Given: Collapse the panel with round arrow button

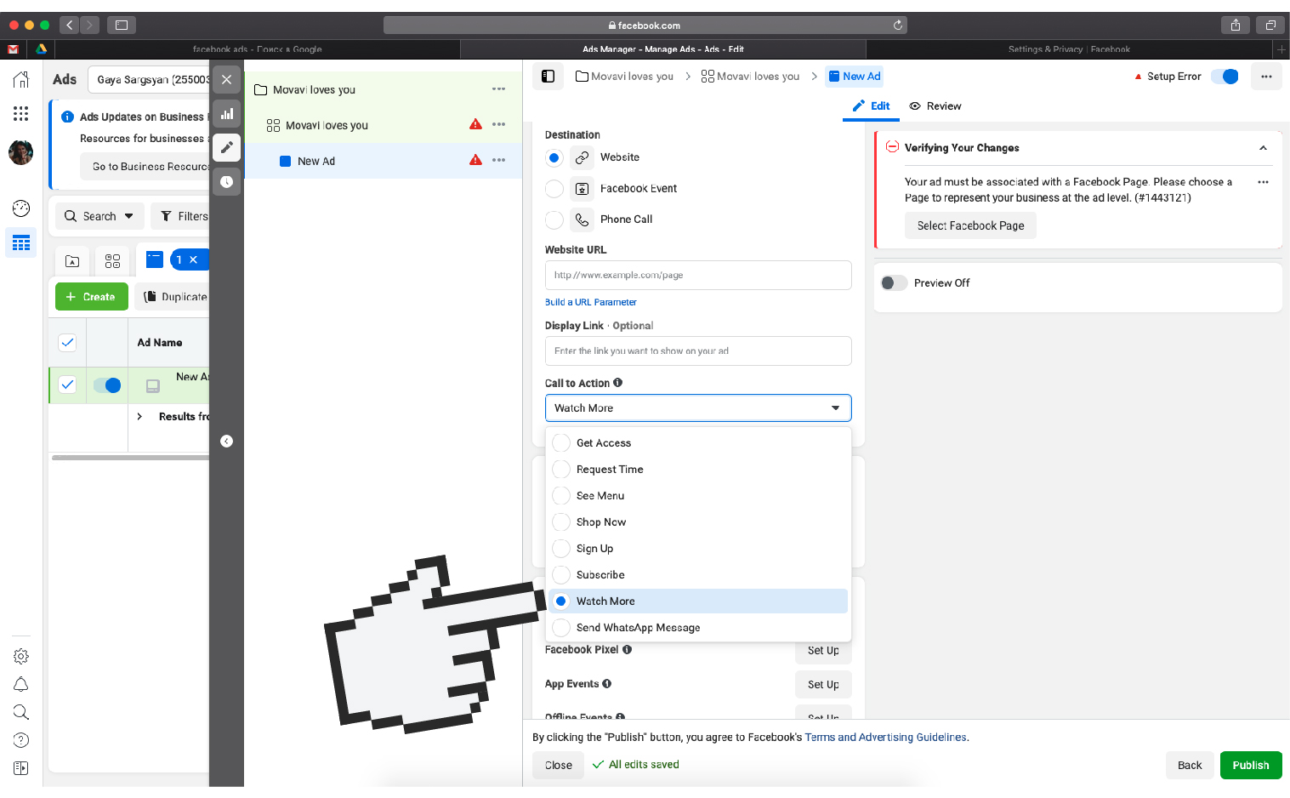Looking at the screenshot, I should (226, 441).
